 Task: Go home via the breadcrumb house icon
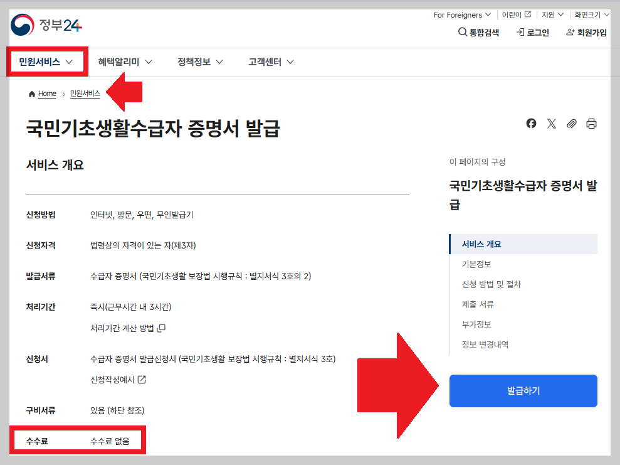pyautogui.click(x=31, y=93)
